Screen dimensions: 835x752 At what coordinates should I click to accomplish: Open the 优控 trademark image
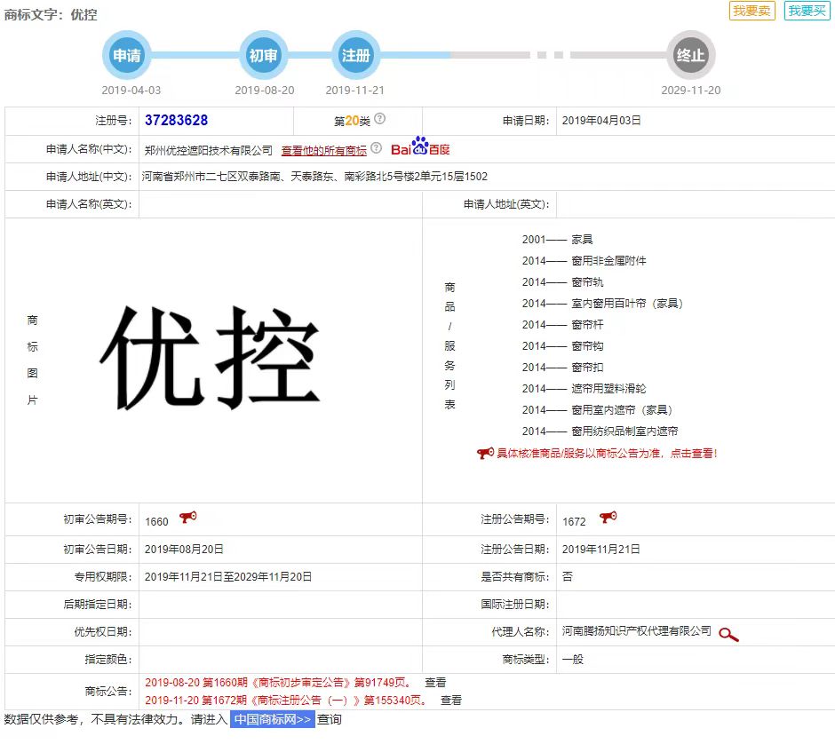pyautogui.click(x=211, y=358)
